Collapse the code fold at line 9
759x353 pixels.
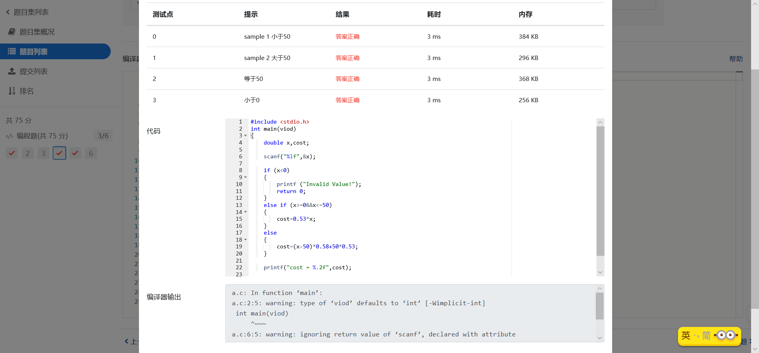(245, 177)
